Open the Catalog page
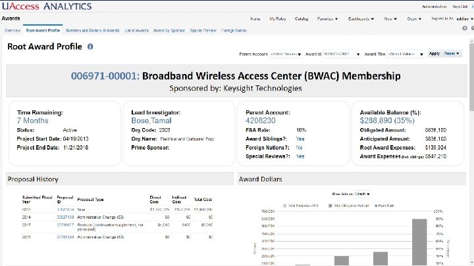 (302, 18)
